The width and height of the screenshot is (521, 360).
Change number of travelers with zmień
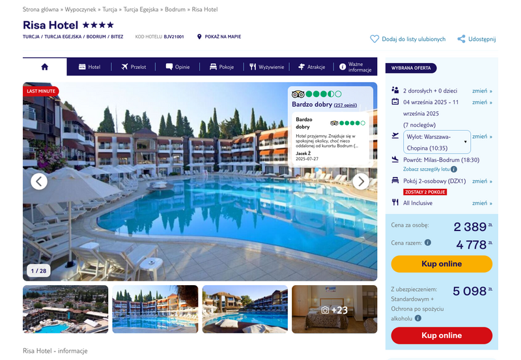(482, 90)
